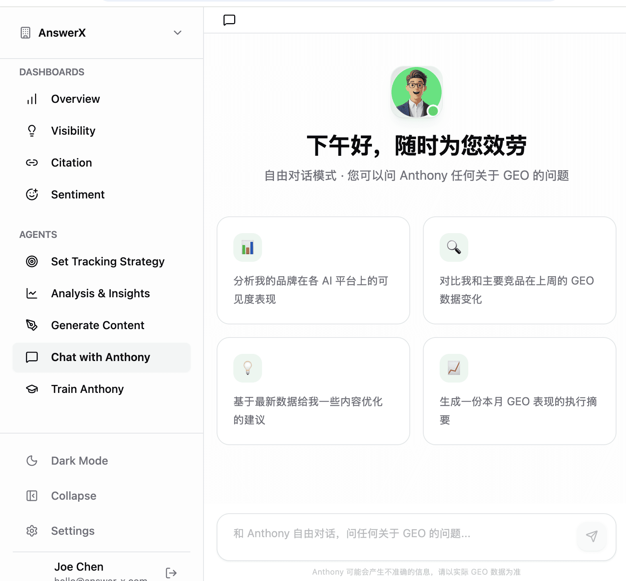Click the trend chart emoji icon
This screenshot has width=626, height=581.
tap(454, 368)
